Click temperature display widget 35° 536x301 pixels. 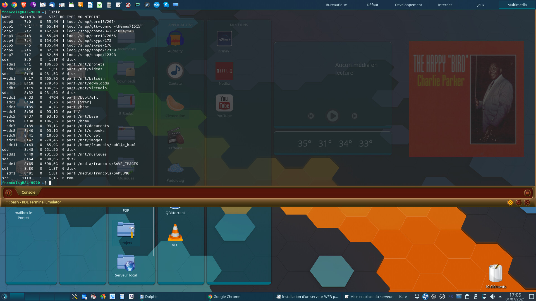pyautogui.click(x=304, y=143)
